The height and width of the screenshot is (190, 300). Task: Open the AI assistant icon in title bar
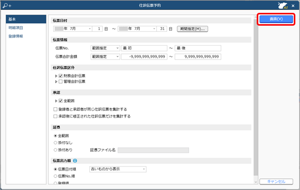(x=283, y=6)
